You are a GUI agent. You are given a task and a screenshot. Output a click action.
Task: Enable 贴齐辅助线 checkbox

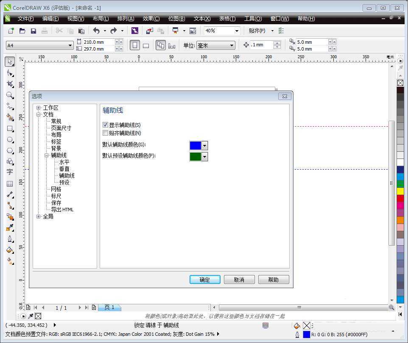(106, 133)
